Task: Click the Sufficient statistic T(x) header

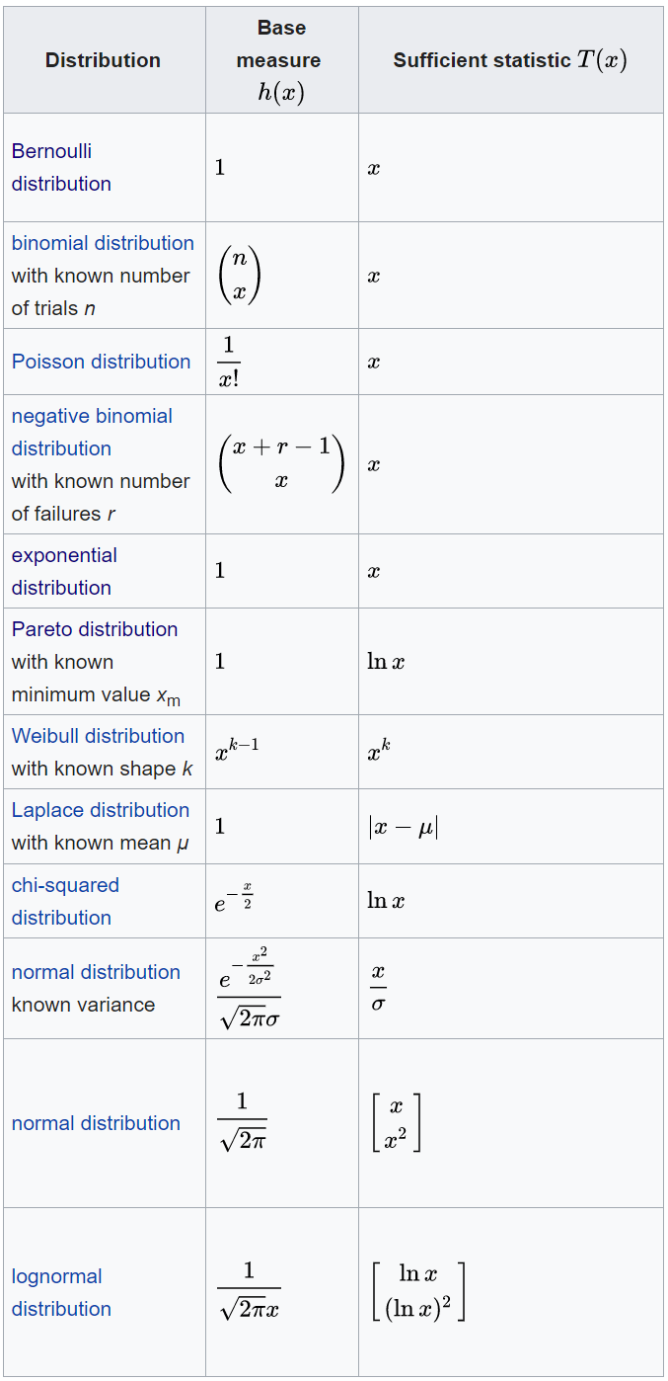Action: coord(510,60)
